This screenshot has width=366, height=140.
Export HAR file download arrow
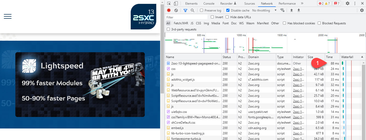298,10
